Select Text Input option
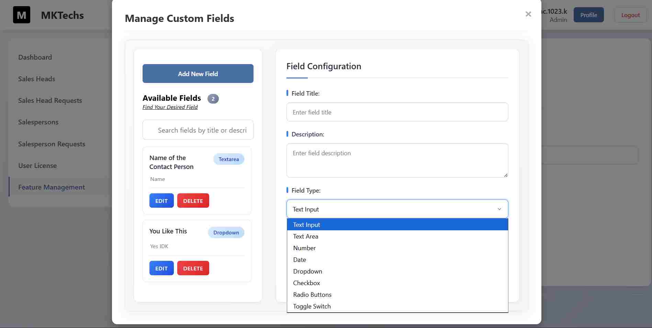The height and width of the screenshot is (328, 652). point(397,224)
